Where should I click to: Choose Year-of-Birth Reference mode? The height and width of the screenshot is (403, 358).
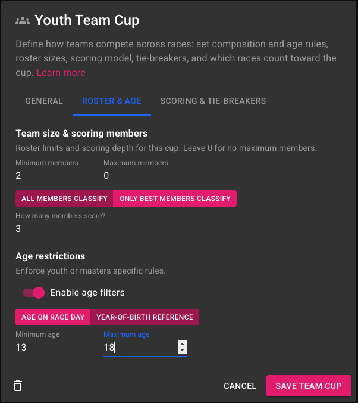click(145, 317)
